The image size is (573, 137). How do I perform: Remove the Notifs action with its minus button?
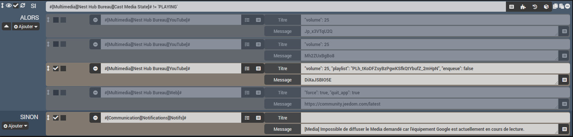click(95, 118)
